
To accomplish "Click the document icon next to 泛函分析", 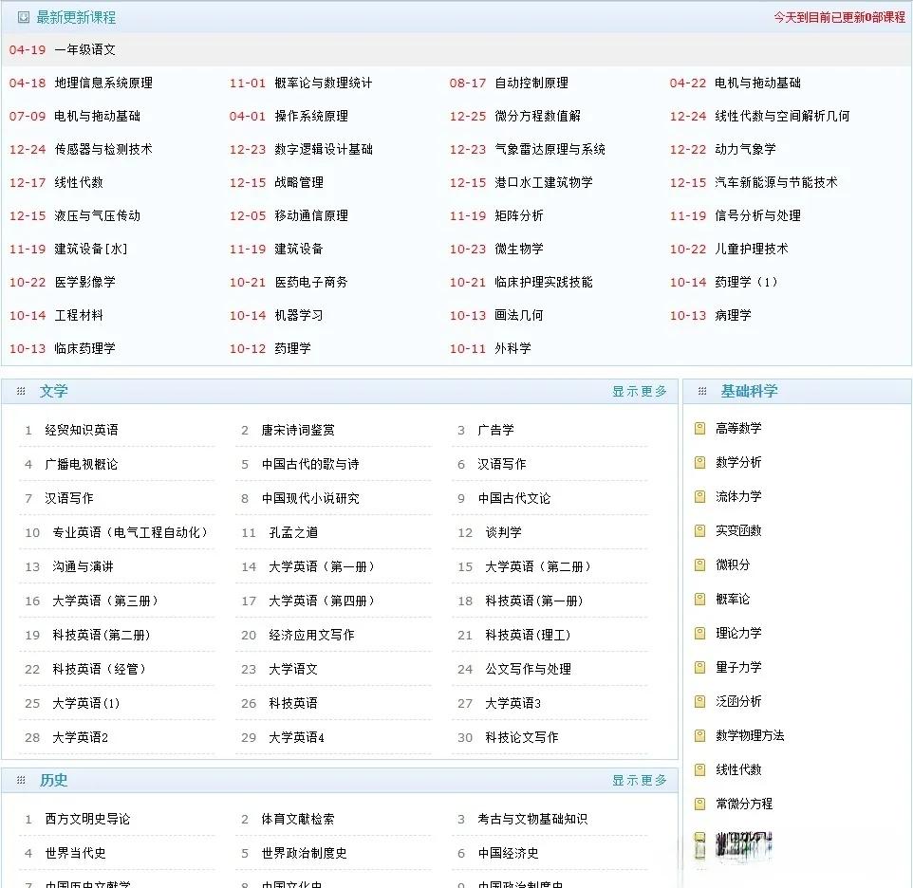I will click(701, 701).
